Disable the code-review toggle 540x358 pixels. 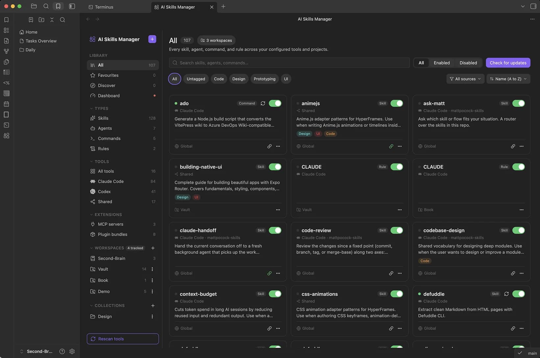[397, 230]
